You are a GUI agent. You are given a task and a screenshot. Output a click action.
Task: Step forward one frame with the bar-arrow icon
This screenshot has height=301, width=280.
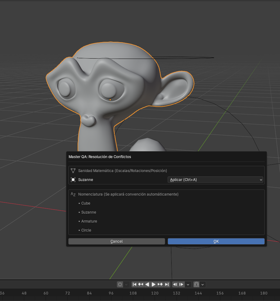point(181,284)
